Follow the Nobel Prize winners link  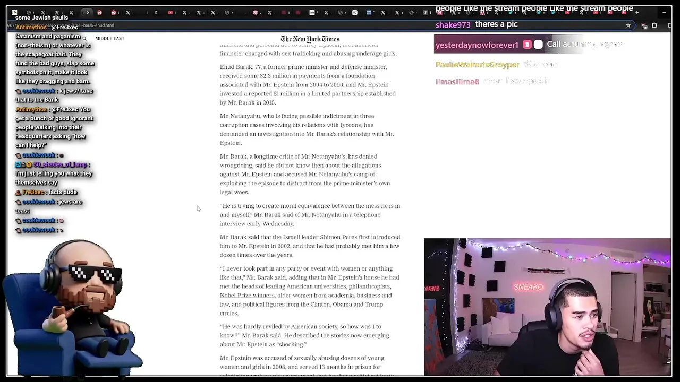click(x=247, y=296)
